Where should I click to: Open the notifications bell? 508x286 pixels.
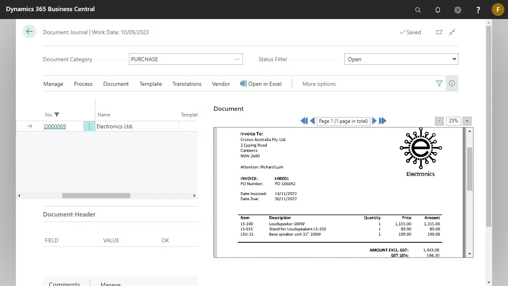pyautogui.click(x=438, y=10)
